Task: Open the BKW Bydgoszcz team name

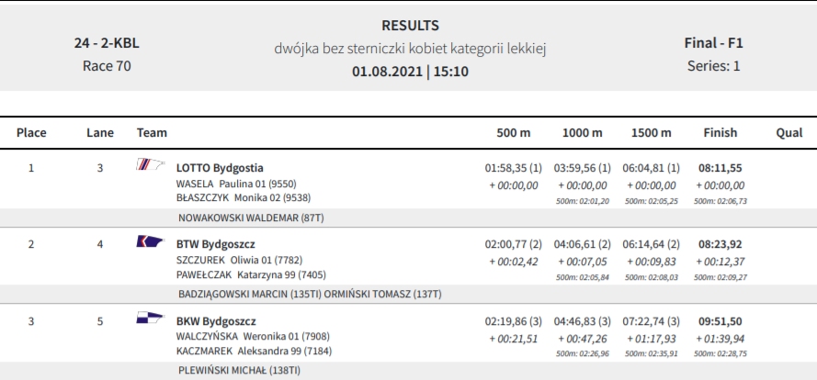Action: (216, 321)
